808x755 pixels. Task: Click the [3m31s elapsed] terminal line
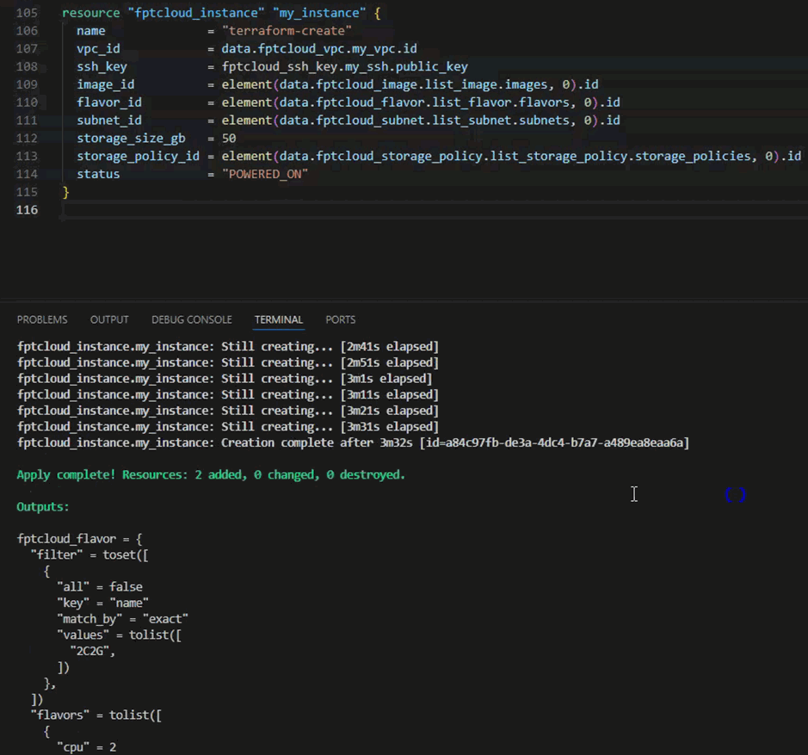point(228,427)
